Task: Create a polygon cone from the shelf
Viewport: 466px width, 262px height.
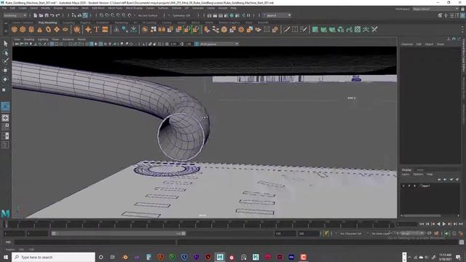Action: click(40, 29)
